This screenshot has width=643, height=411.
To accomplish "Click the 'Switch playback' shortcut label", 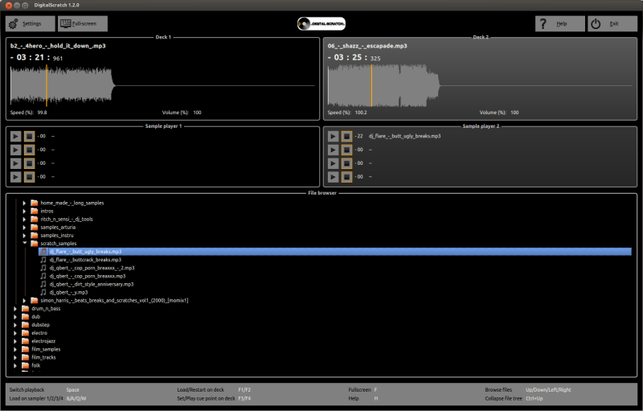I will click(27, 389).
